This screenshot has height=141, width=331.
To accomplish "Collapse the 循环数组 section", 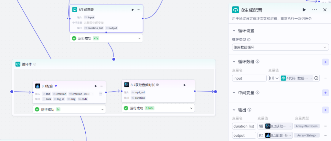I will pos(234,61).
